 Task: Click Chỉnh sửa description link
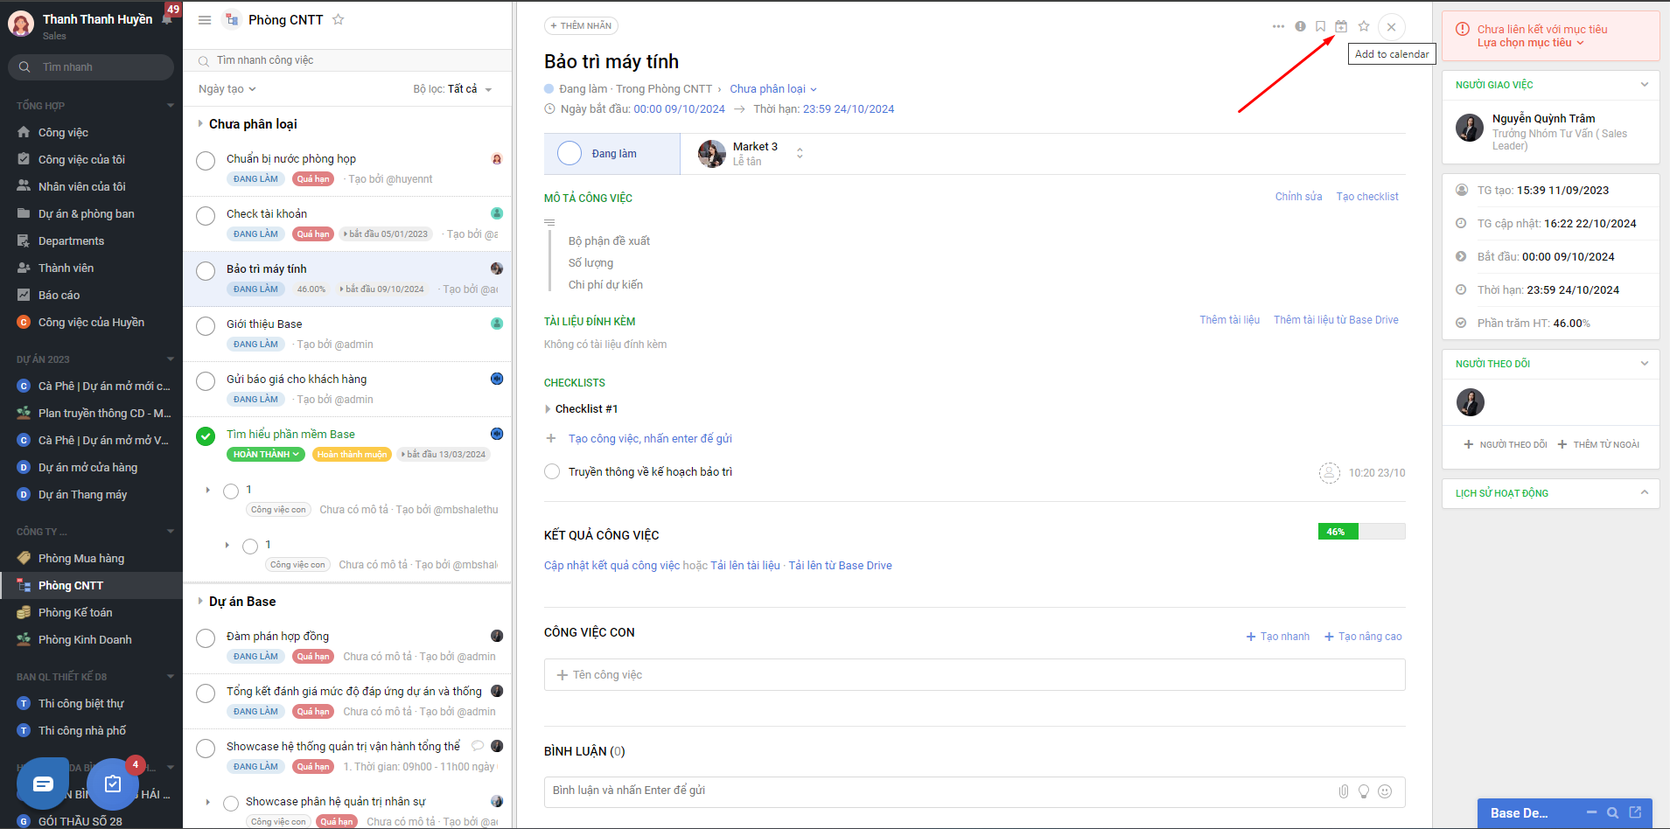point(1298,197)
